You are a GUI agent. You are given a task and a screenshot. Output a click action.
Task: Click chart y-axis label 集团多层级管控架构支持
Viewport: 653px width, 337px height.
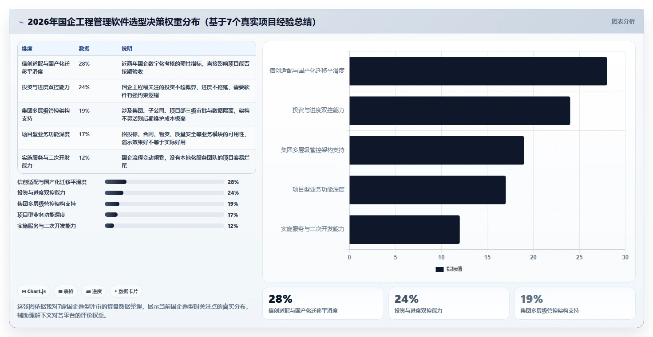313,150
